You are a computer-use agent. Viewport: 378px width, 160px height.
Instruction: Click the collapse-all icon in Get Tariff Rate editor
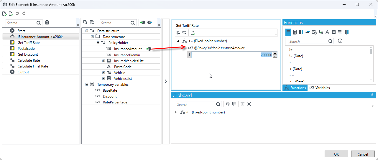(x=184, y=33)
